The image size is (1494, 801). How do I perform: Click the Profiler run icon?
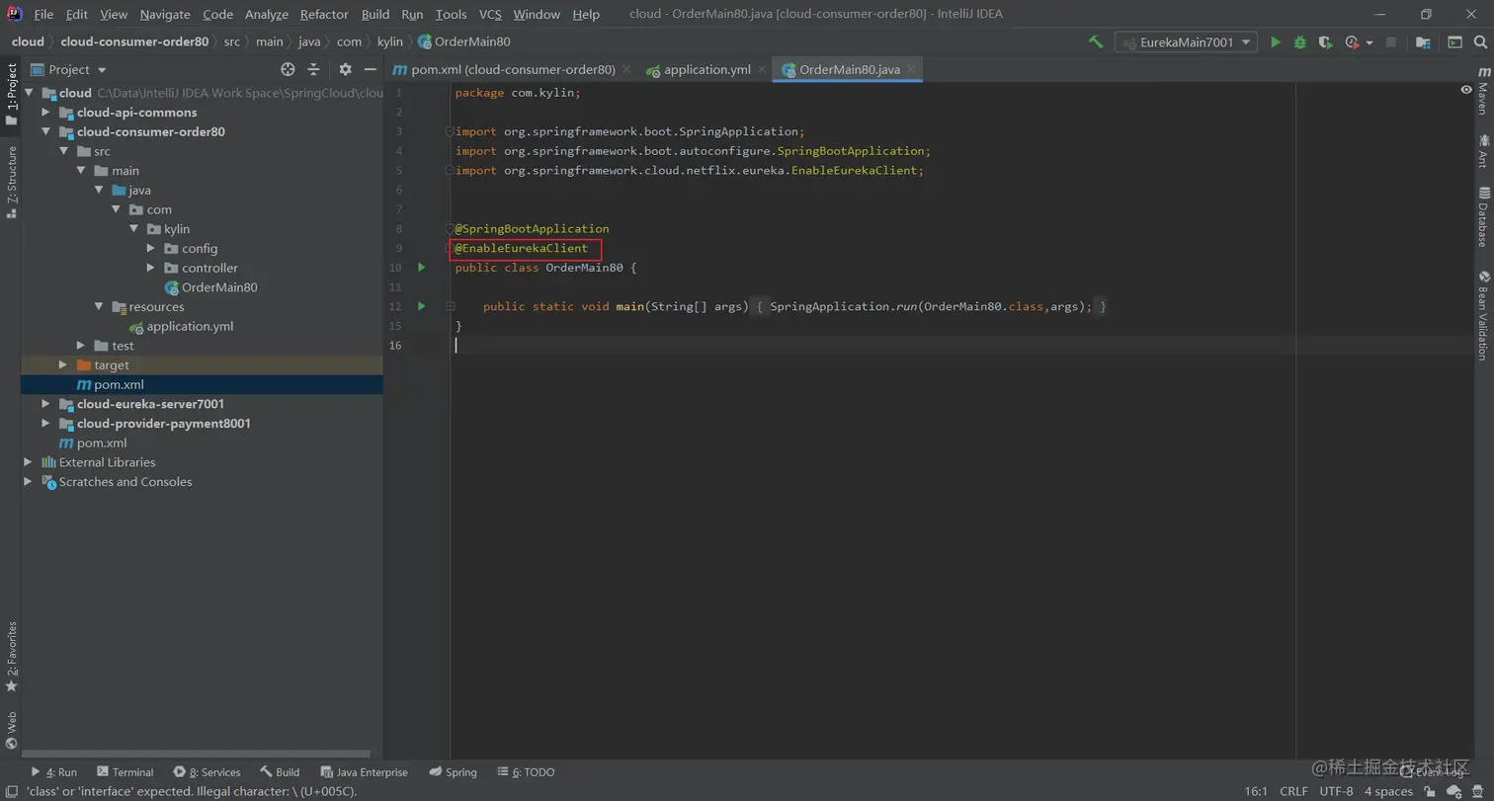coord(1352,42)
